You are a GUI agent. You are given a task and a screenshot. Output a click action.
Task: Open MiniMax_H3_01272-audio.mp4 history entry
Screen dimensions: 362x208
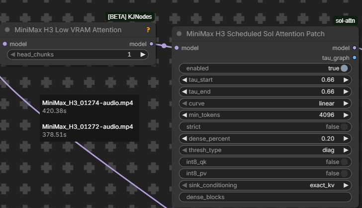pos(88,127)
